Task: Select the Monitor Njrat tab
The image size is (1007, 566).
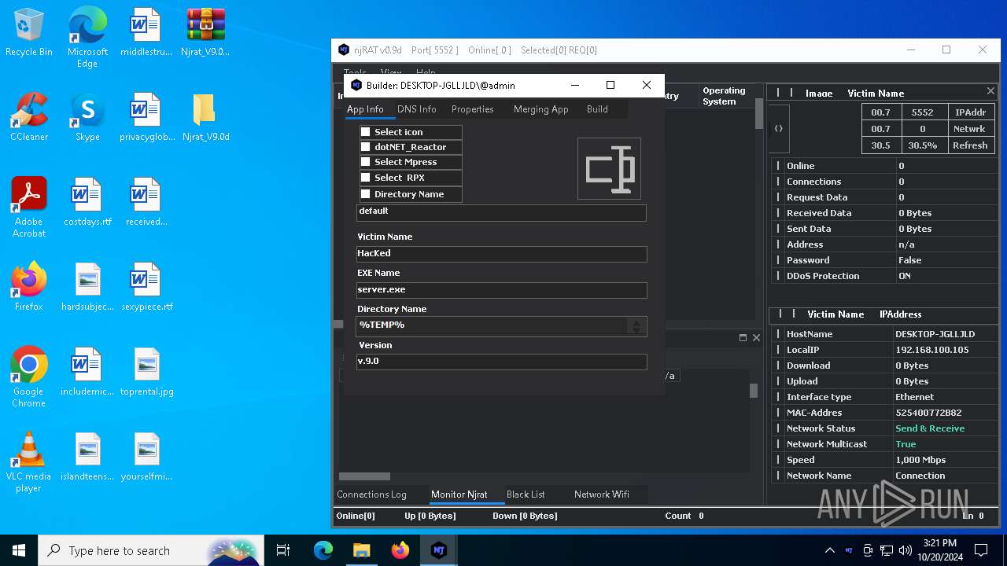Action: tap(459, 494)
